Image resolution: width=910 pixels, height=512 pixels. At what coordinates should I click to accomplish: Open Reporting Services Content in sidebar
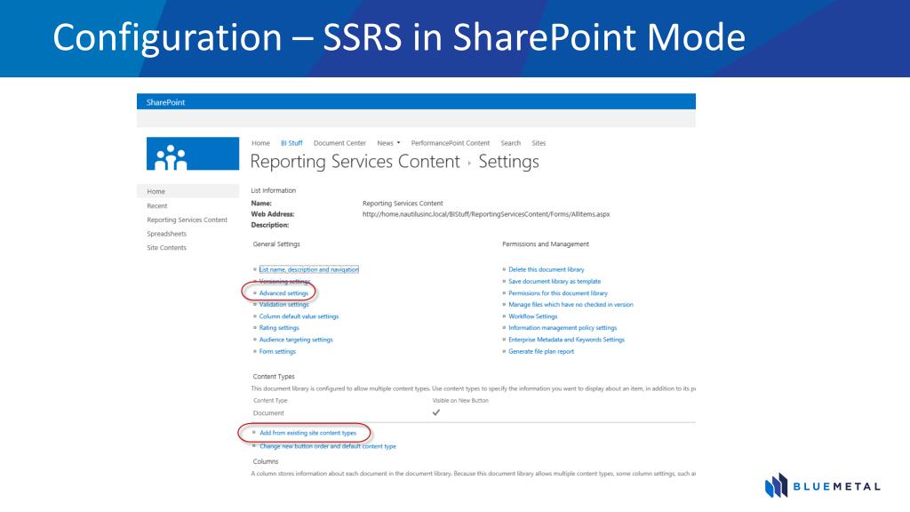pos(187,220)
